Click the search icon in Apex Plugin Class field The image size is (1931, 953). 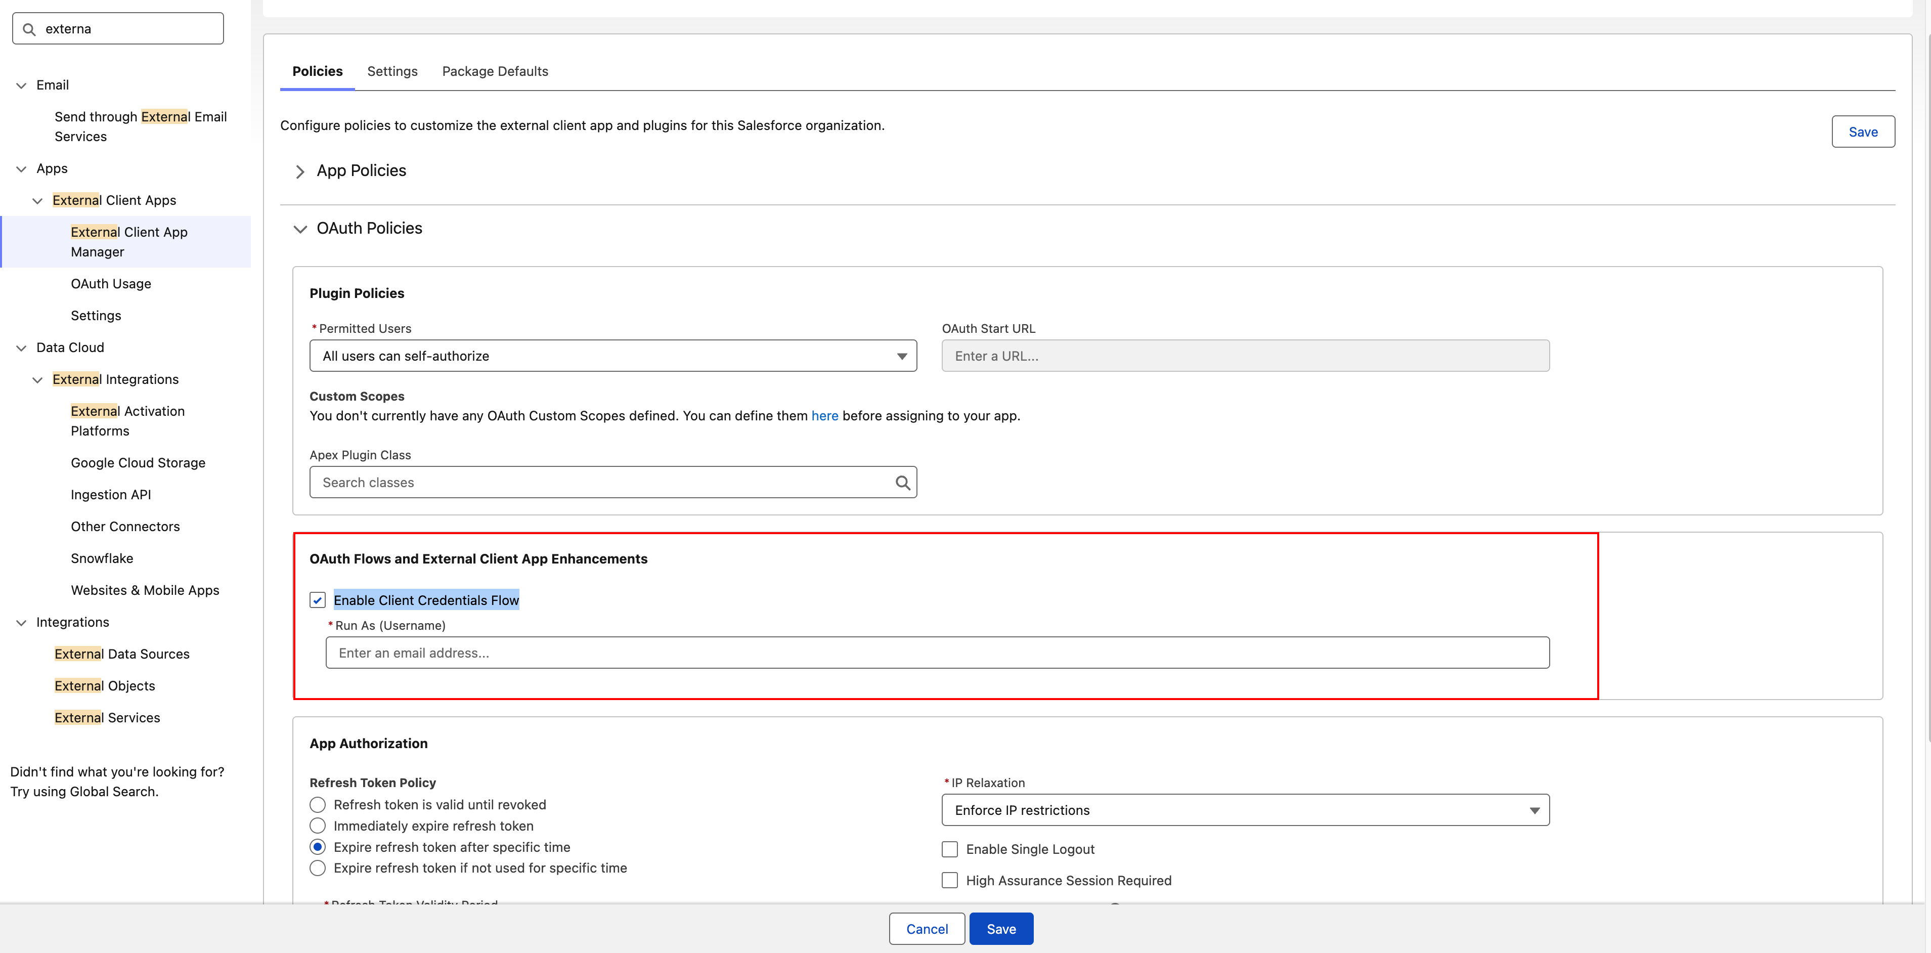click(x=902, y=482)
